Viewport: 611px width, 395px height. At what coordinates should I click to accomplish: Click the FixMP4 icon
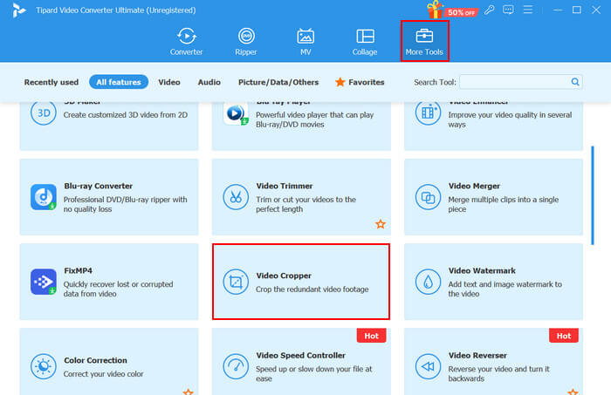[x=44, y=282]
